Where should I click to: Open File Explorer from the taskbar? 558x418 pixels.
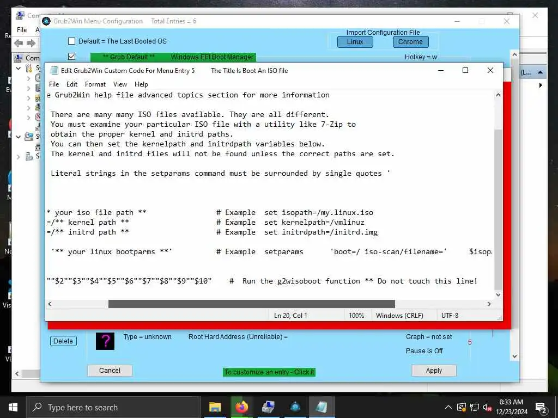pyautogui.click(x=215, y=407)
